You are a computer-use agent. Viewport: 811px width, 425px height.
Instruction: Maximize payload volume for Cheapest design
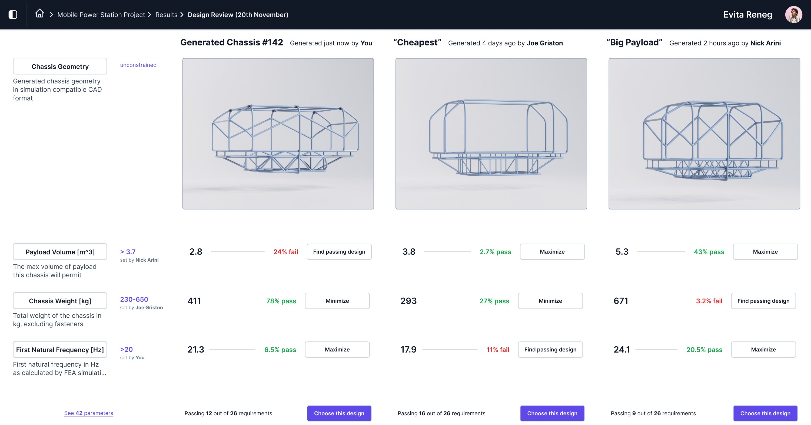point(552,251)
